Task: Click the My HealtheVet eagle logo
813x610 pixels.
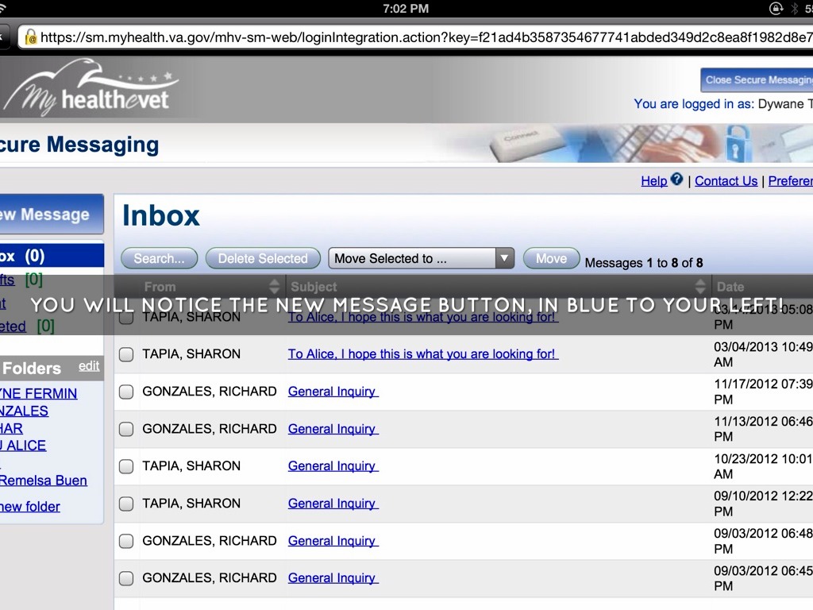Action: 89,88
